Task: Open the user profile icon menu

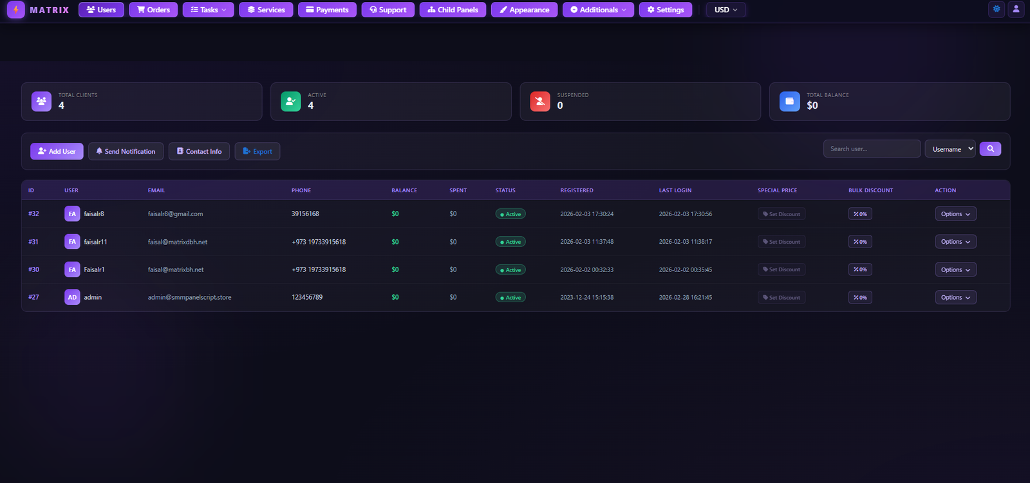Action: (1016, 9)
